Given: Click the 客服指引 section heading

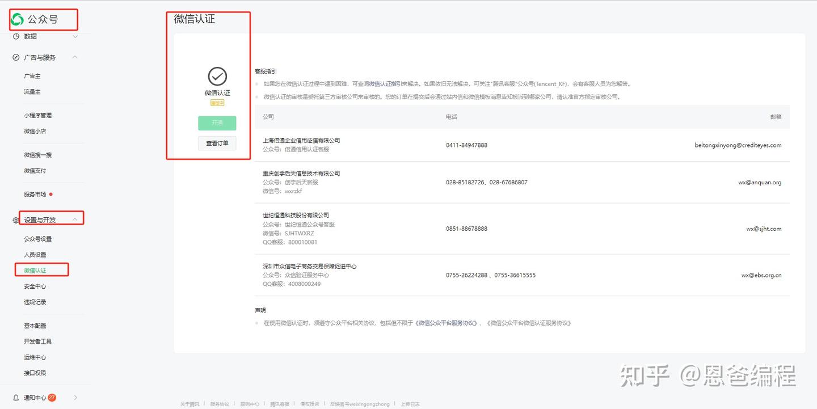Looking at the screenshot, I should coord(266,71).
